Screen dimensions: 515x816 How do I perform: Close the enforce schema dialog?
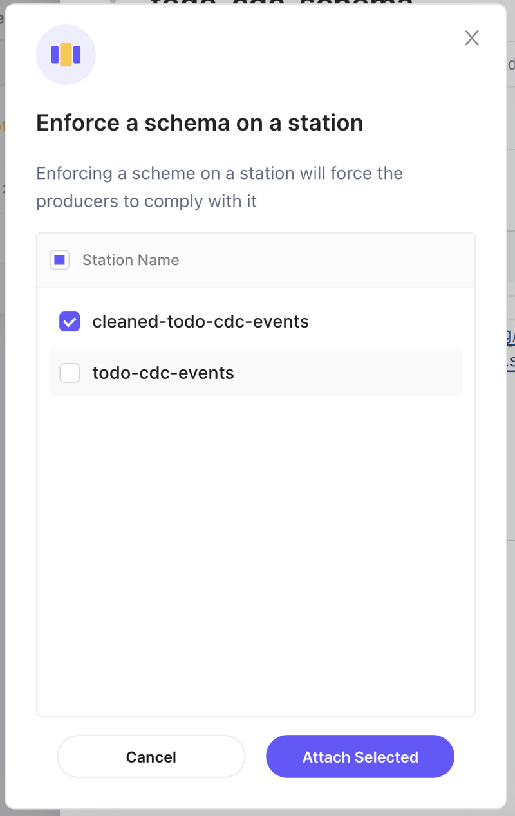point(472,38)
